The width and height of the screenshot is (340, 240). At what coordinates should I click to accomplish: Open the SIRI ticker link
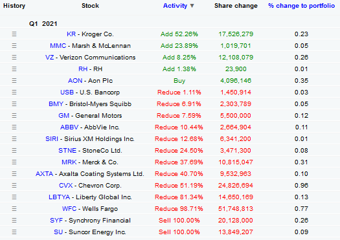coord(52,139)
